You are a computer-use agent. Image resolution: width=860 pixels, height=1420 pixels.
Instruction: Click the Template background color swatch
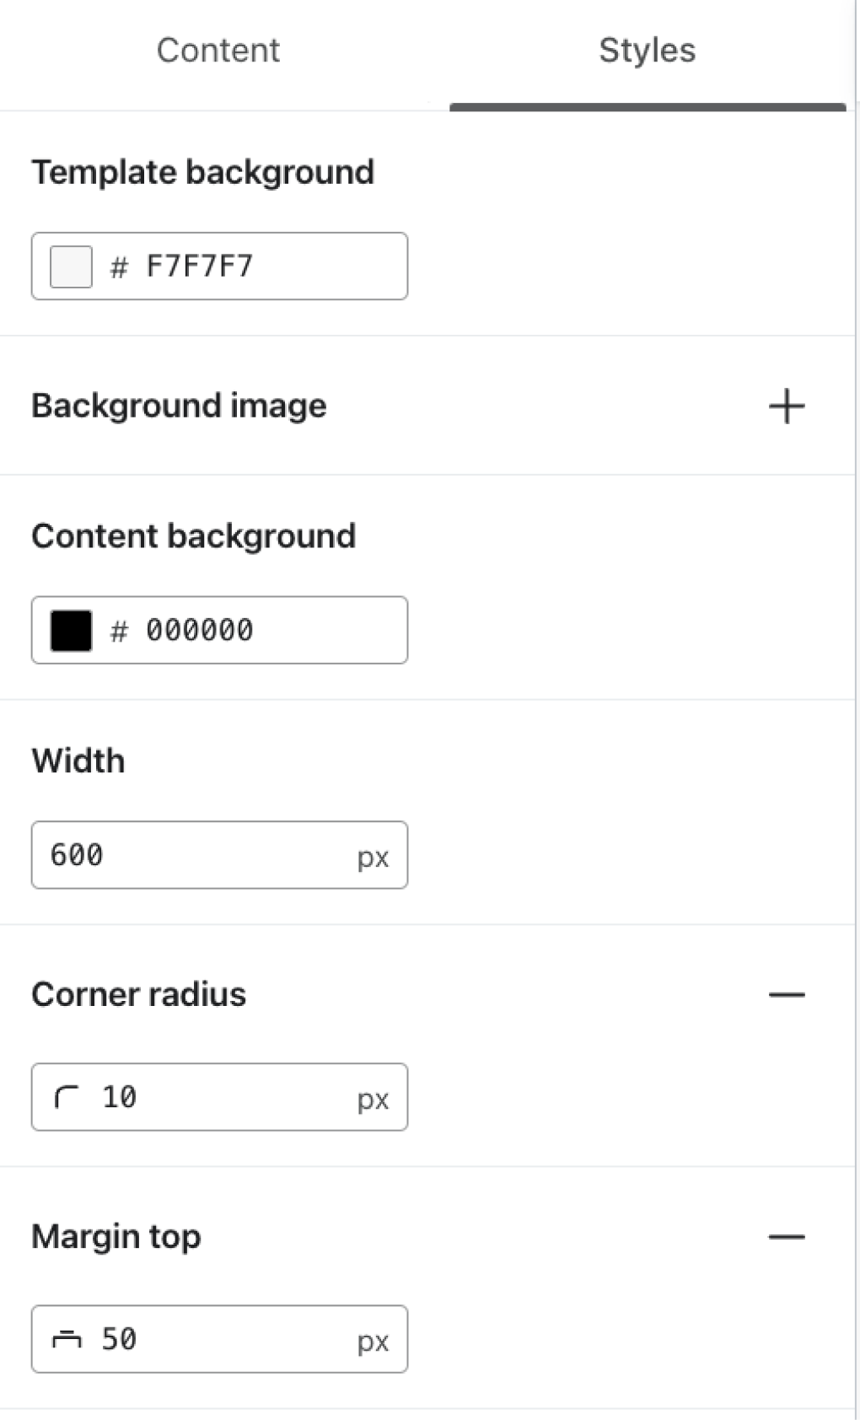coord(71,266)
